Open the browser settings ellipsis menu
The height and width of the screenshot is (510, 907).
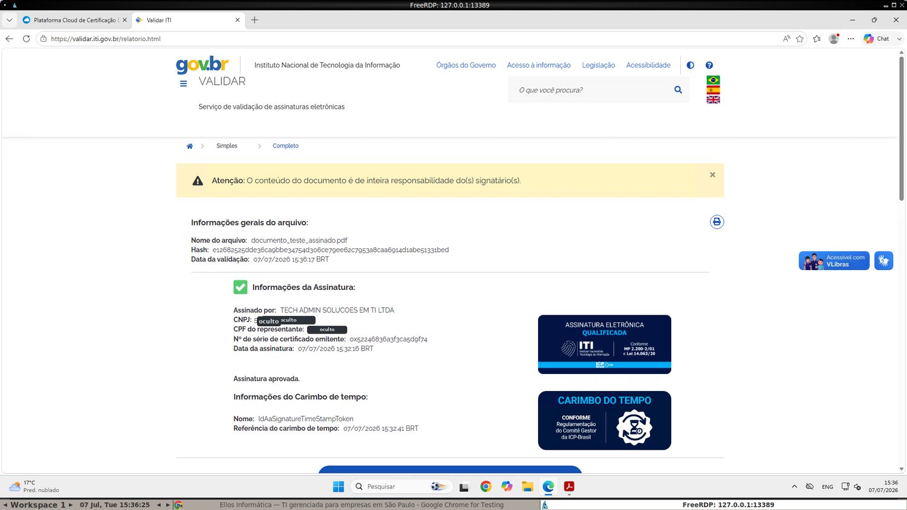tap(851, 39)
